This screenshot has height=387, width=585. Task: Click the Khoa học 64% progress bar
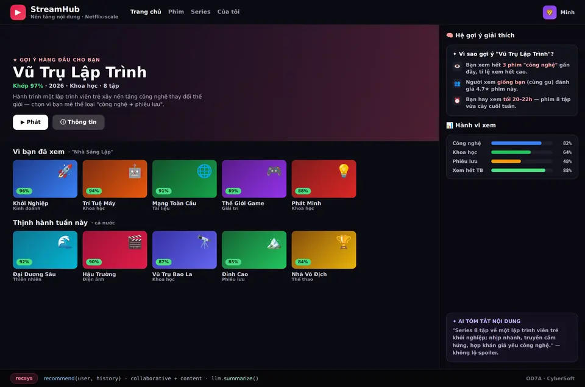pos(522,152)
